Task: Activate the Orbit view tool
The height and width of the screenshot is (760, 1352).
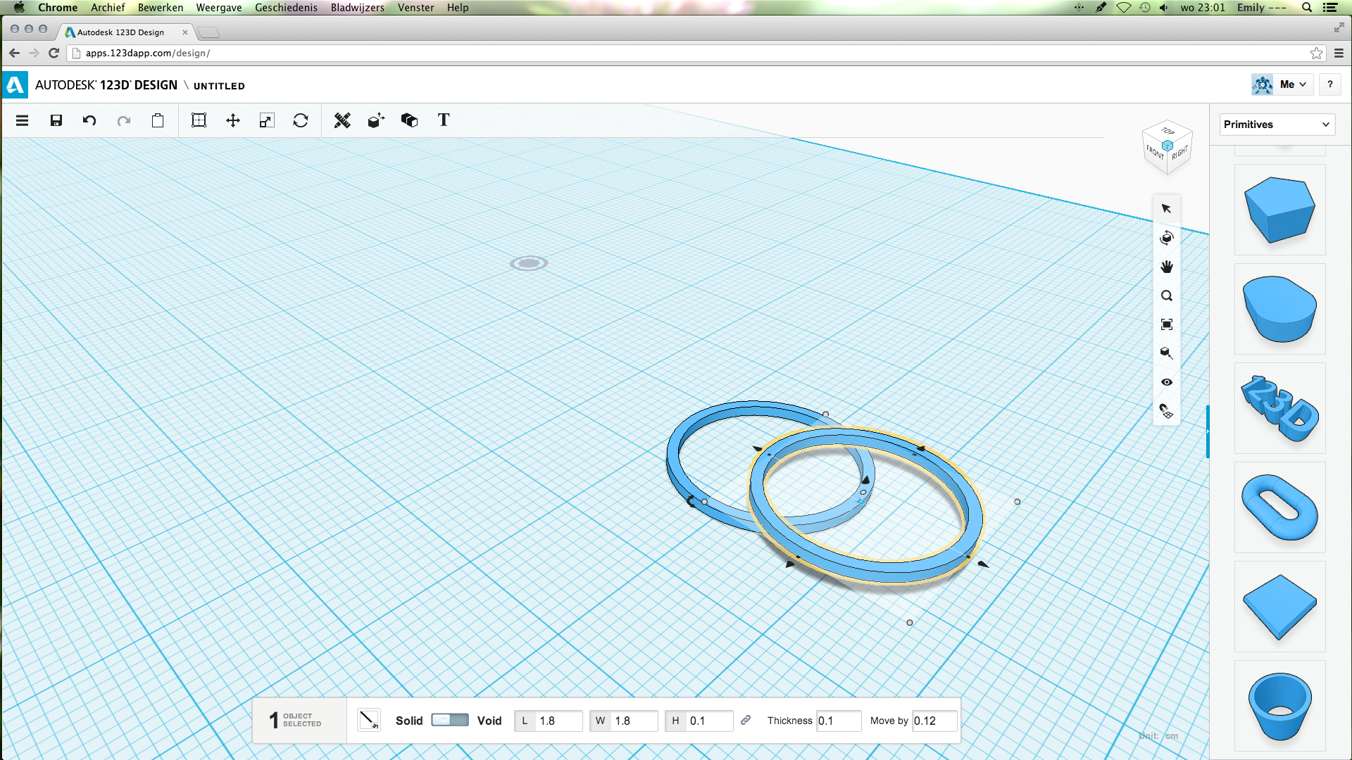Action: 1166,238
